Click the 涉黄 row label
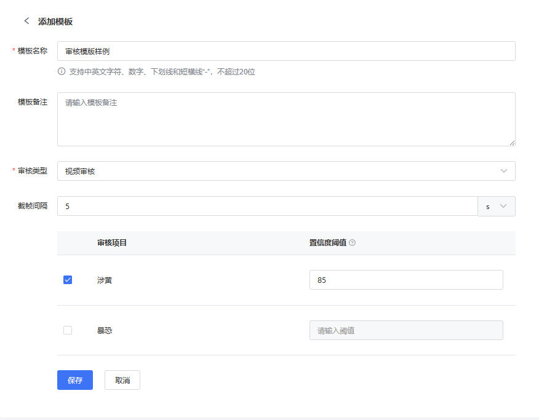The width and height of the screenshot is (539, 420). click(x=105, y=280)
